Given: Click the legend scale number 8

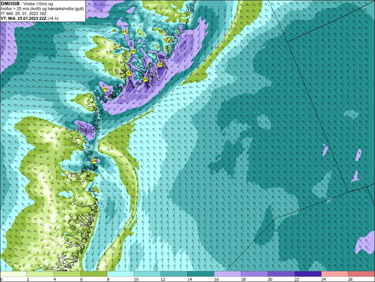Looking at the screenshot, I should (x=108, y=279).
